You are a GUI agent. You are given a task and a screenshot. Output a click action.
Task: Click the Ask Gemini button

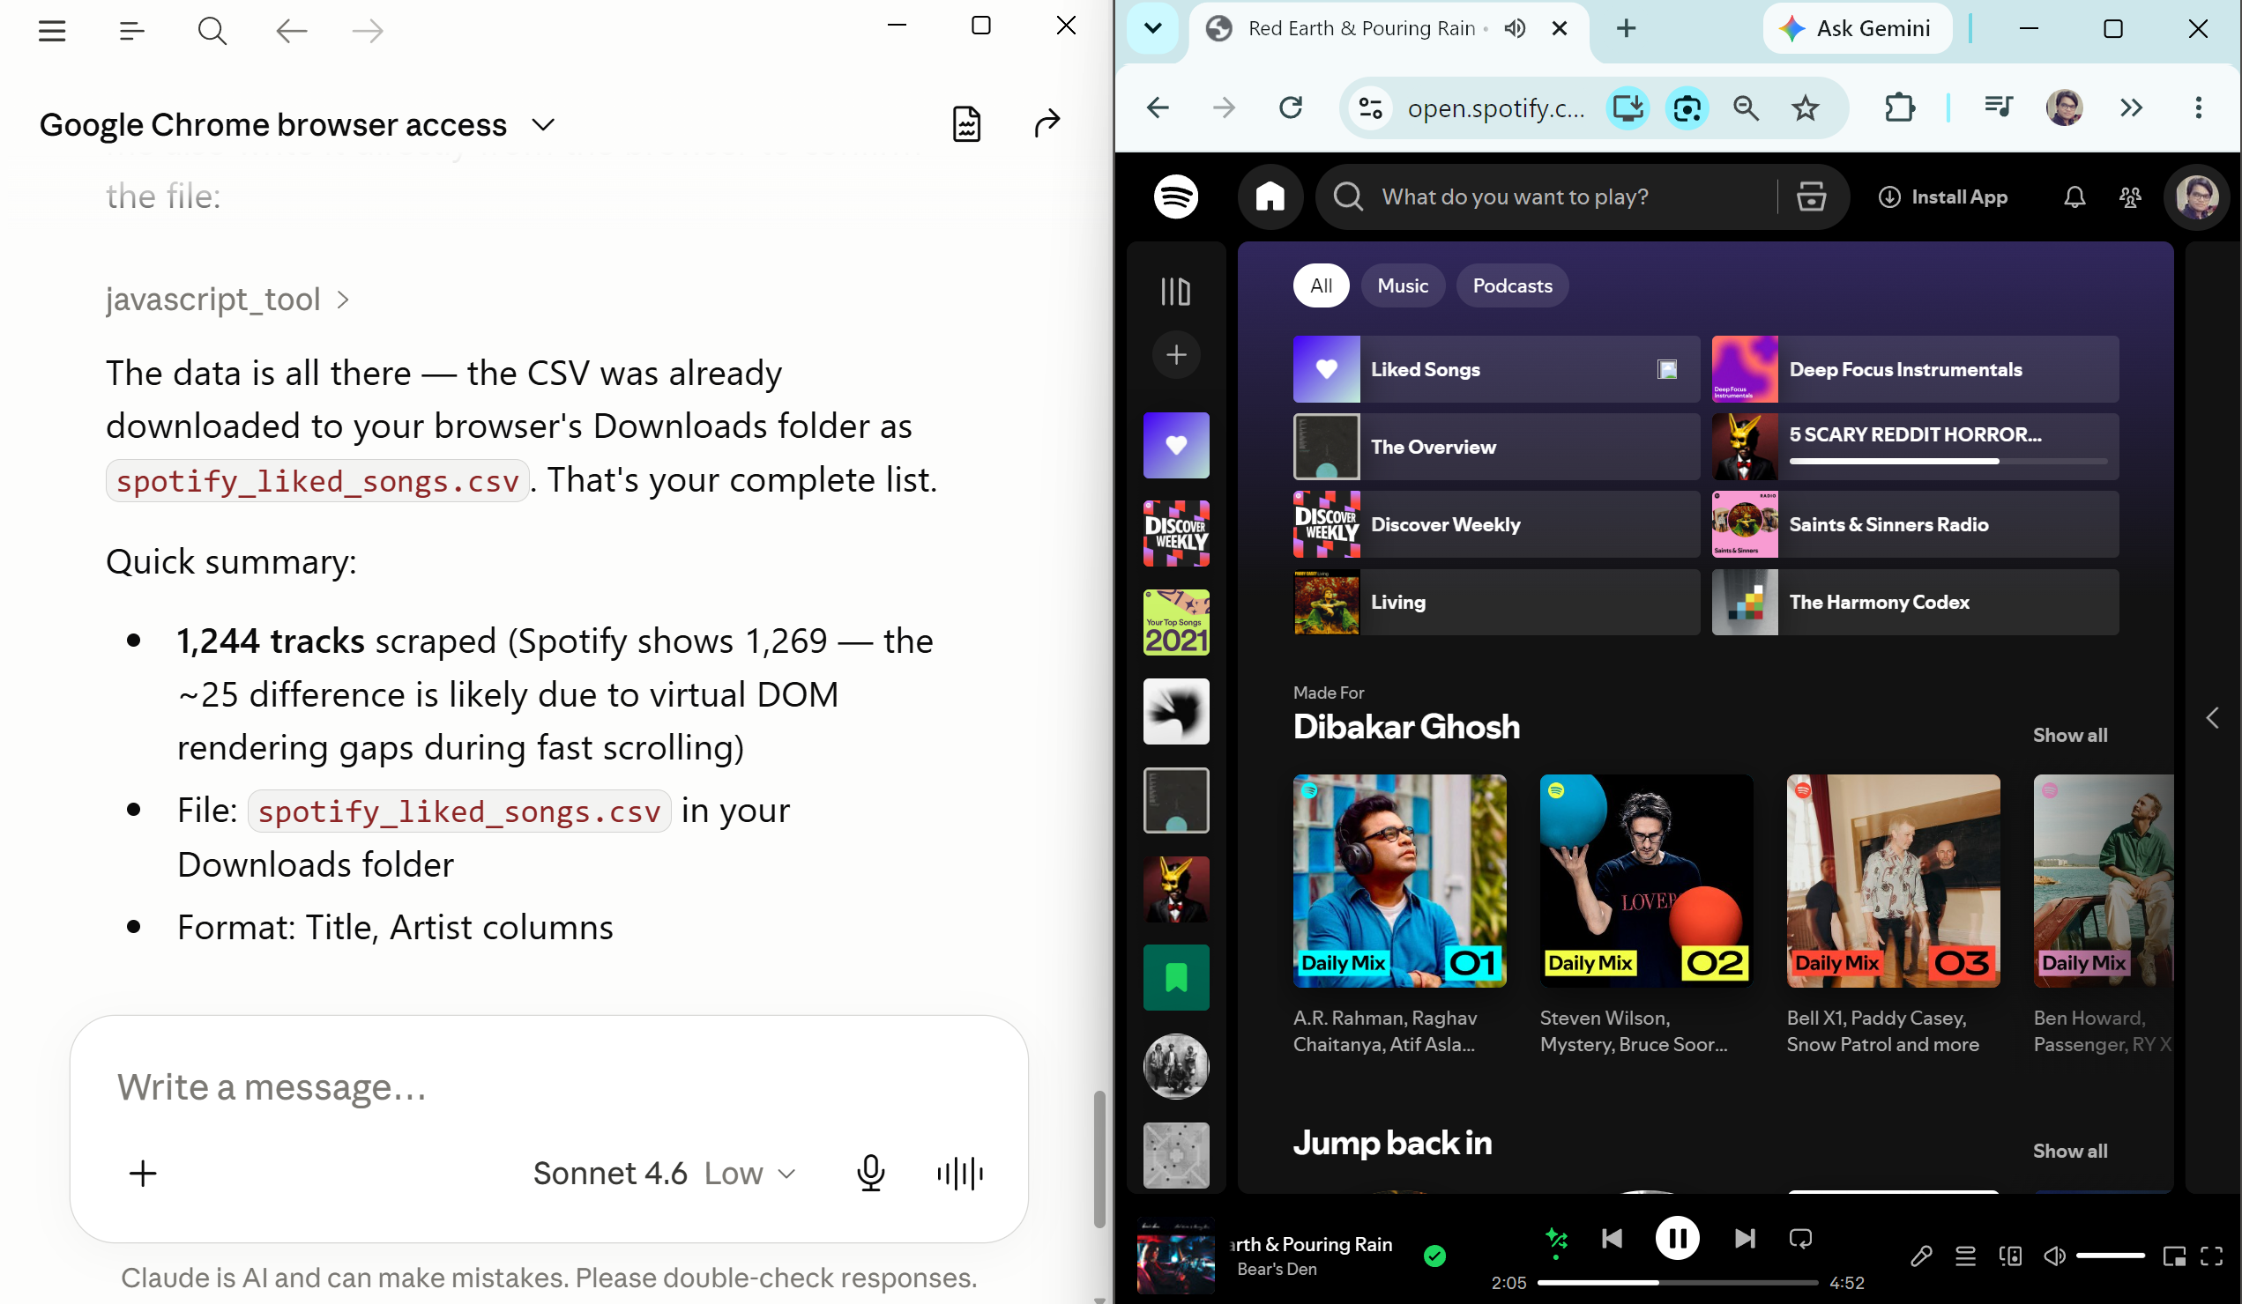tap(1856, 28)
